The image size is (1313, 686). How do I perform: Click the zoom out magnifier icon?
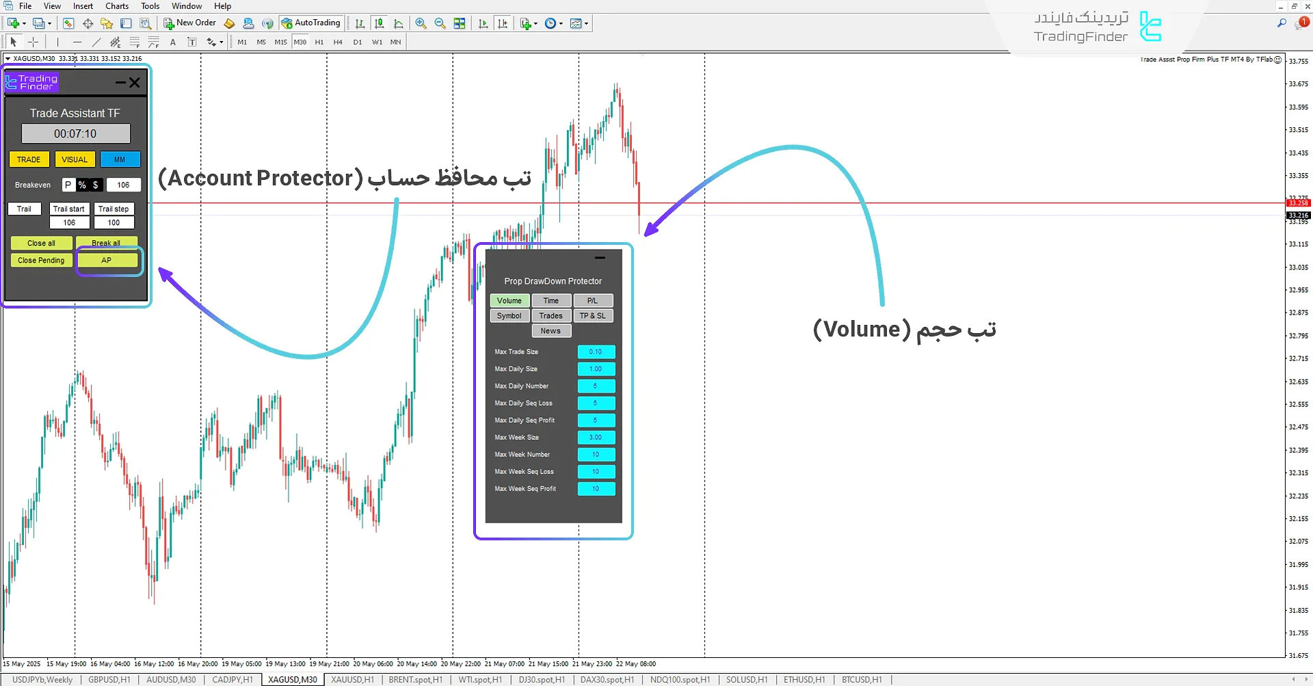coord(440,23)
